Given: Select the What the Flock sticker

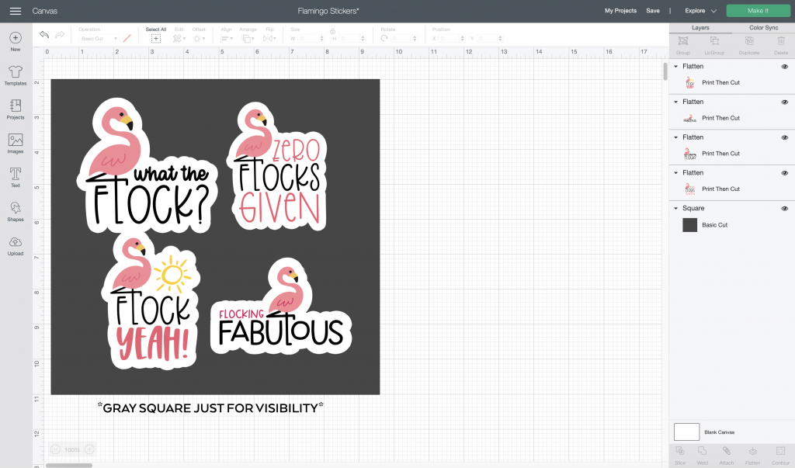Looking at the screenshot, I should click(x=147, y=165).
